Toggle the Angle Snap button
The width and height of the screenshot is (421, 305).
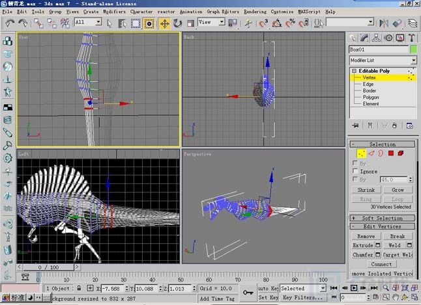pyautogui.click(x=277, y=23)
